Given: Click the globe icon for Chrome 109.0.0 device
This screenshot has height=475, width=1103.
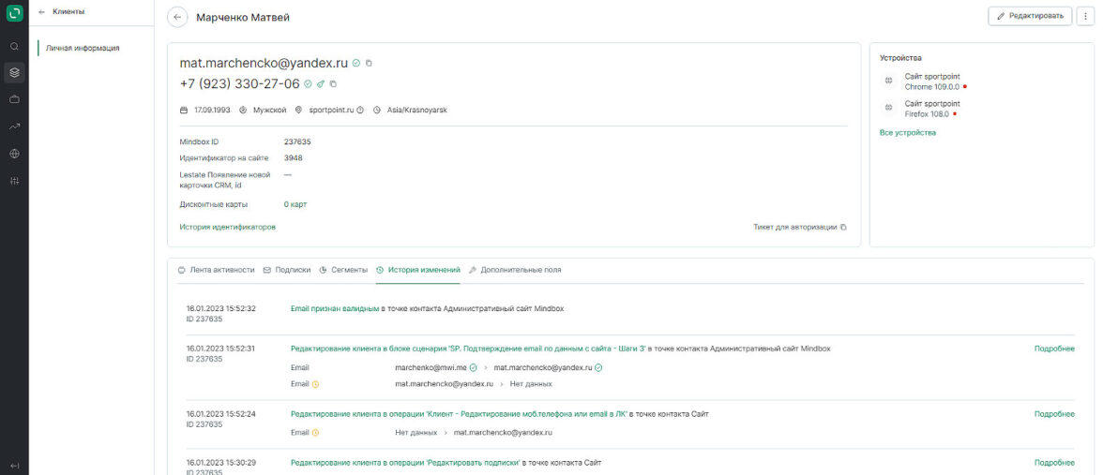Looking at the screenshot, I should (x=888, y=81).
